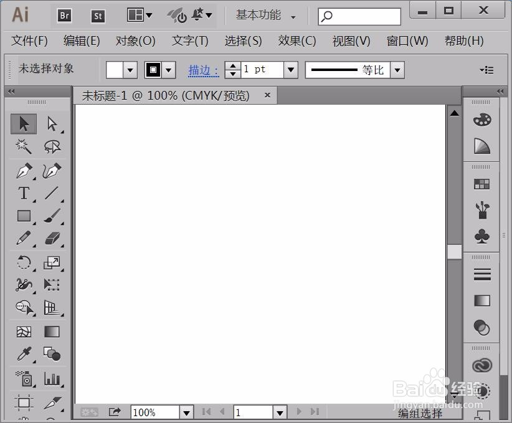The height and width of the screenshot is (423, 512).
Task: Open the Gradient panel on right dock
Action: coord(482,300)
